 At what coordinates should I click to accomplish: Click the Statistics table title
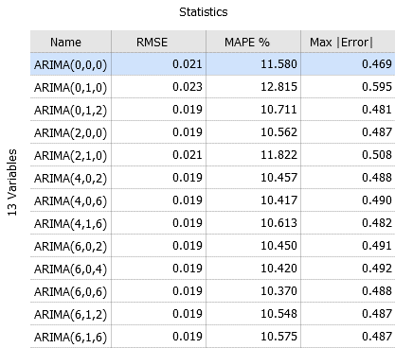(x=204, y=12)
